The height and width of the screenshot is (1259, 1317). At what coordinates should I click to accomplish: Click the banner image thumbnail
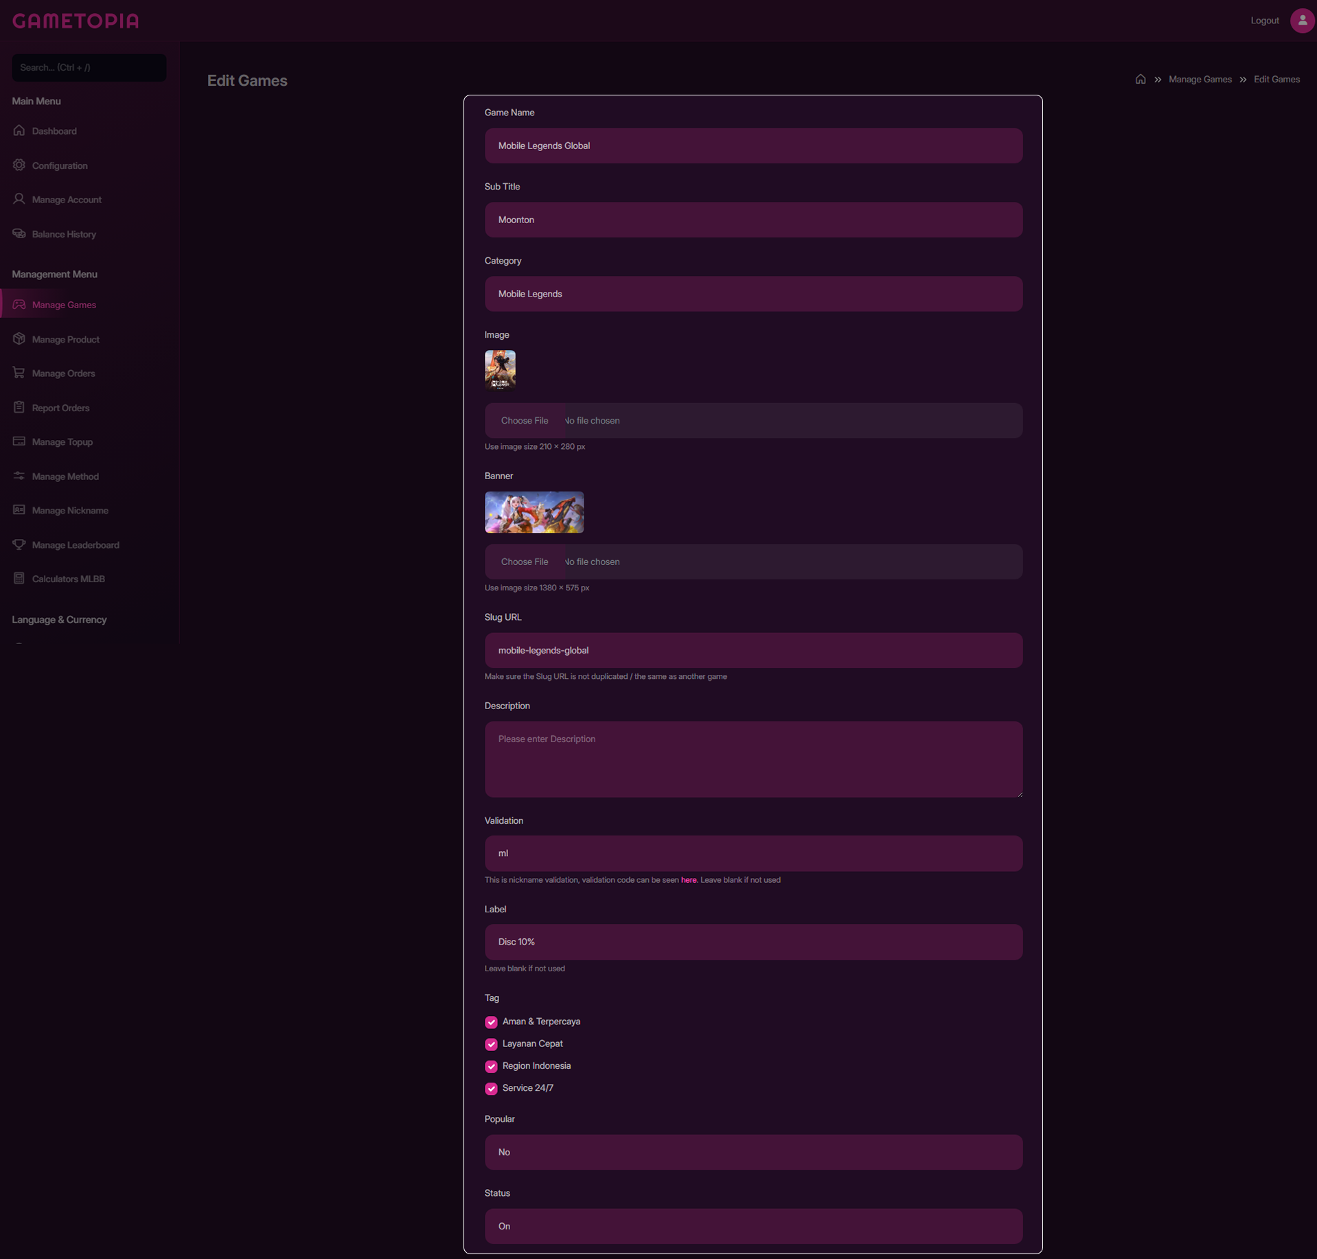click(x=534, y=512)
